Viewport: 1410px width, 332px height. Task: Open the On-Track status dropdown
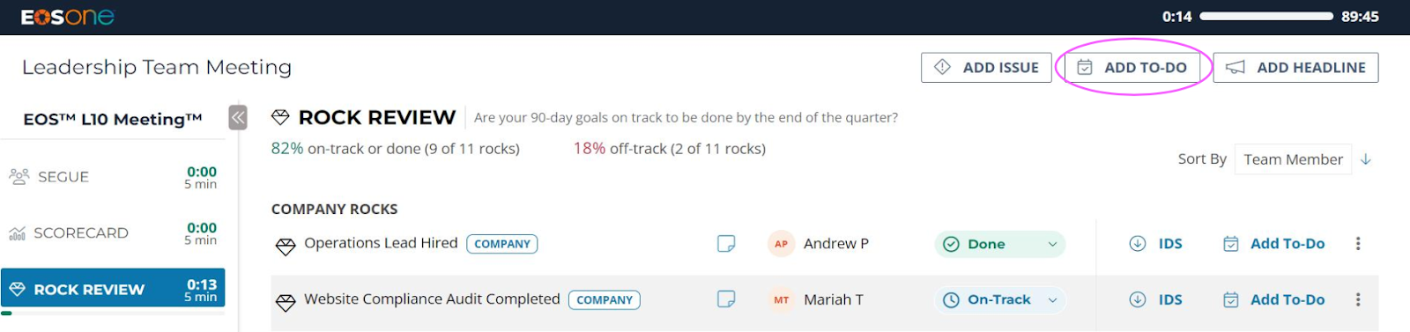[x=1000, y=299]
